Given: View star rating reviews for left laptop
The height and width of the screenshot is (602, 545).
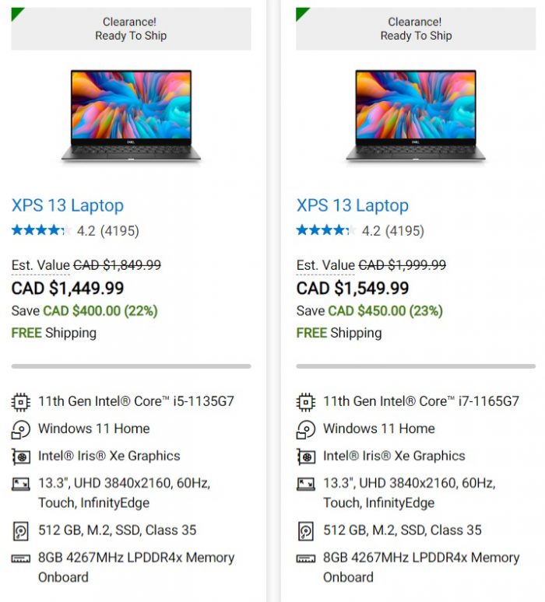Looking at the screenshot, I should (x=76, y=230).
